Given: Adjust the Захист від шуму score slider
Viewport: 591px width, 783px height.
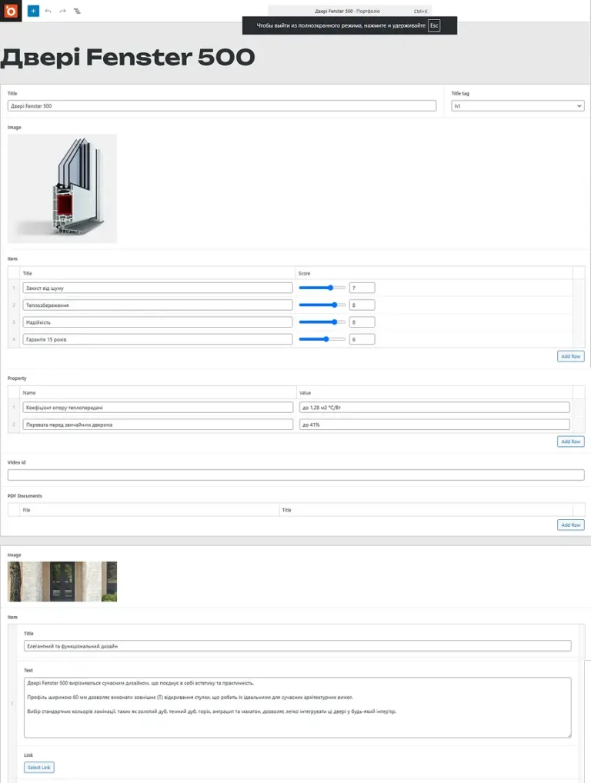Looking at the screenshot, I should click(x=322, y=288).
